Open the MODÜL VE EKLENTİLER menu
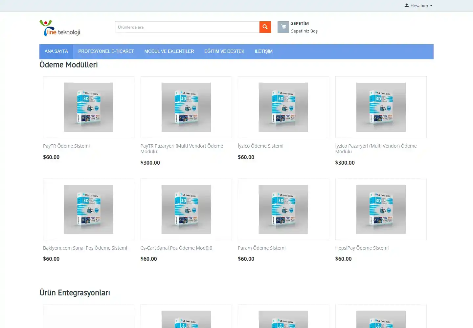This screenshot has width=473, height=328. coord(169,51)
